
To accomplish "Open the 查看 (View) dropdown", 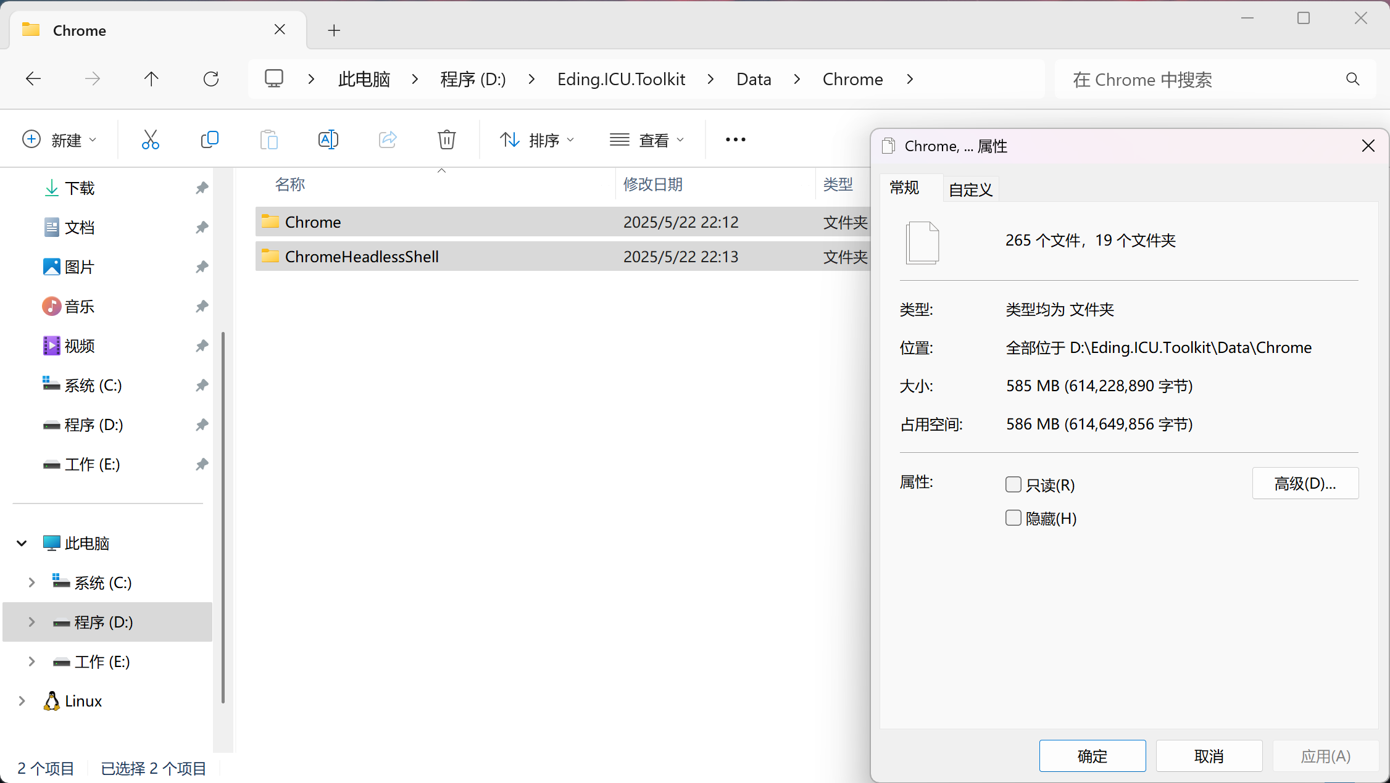I will click(647, 140).
